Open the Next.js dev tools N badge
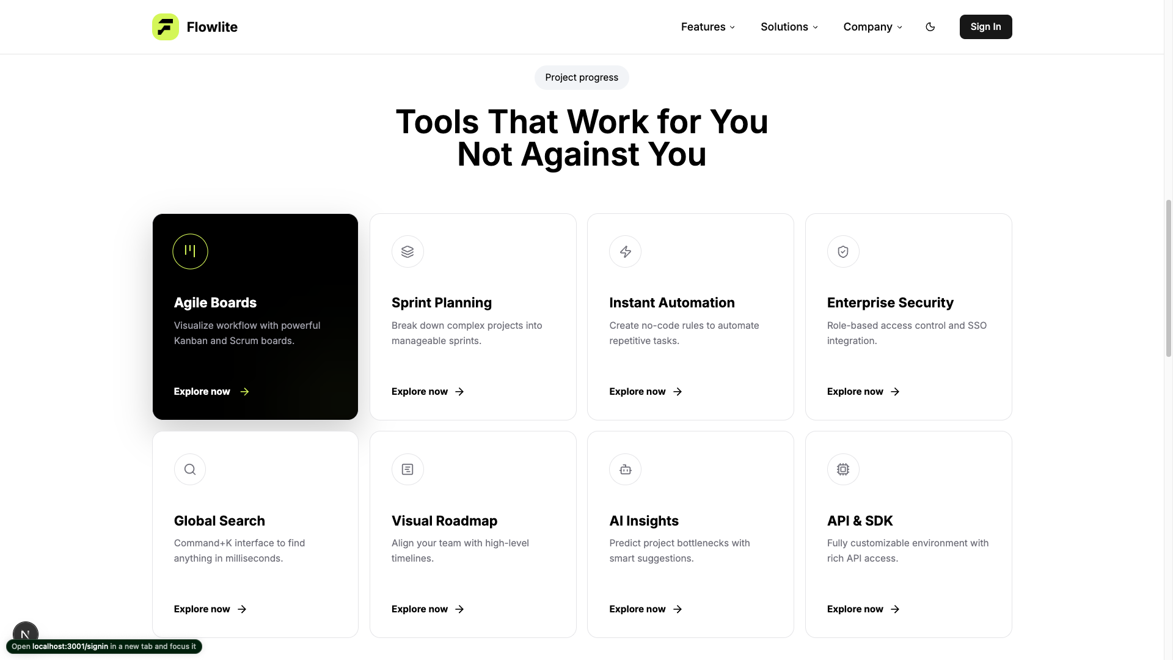Viewport: 1173px width, 660px height. point(26,633)
